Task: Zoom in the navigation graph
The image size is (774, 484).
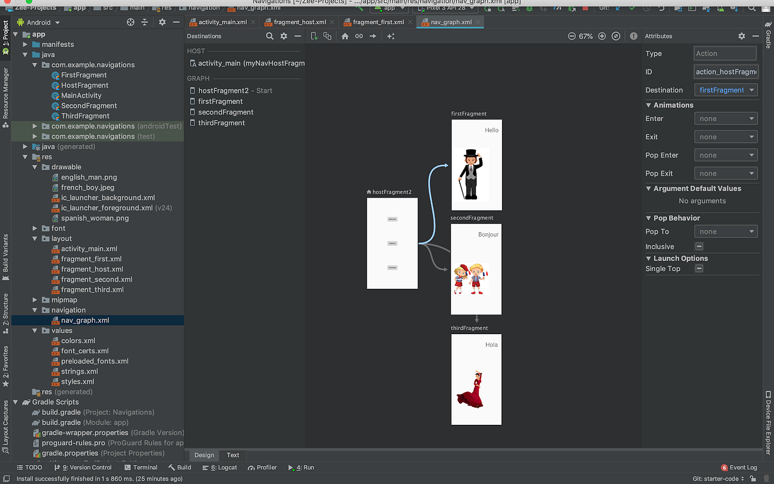Action: point(602,36)
